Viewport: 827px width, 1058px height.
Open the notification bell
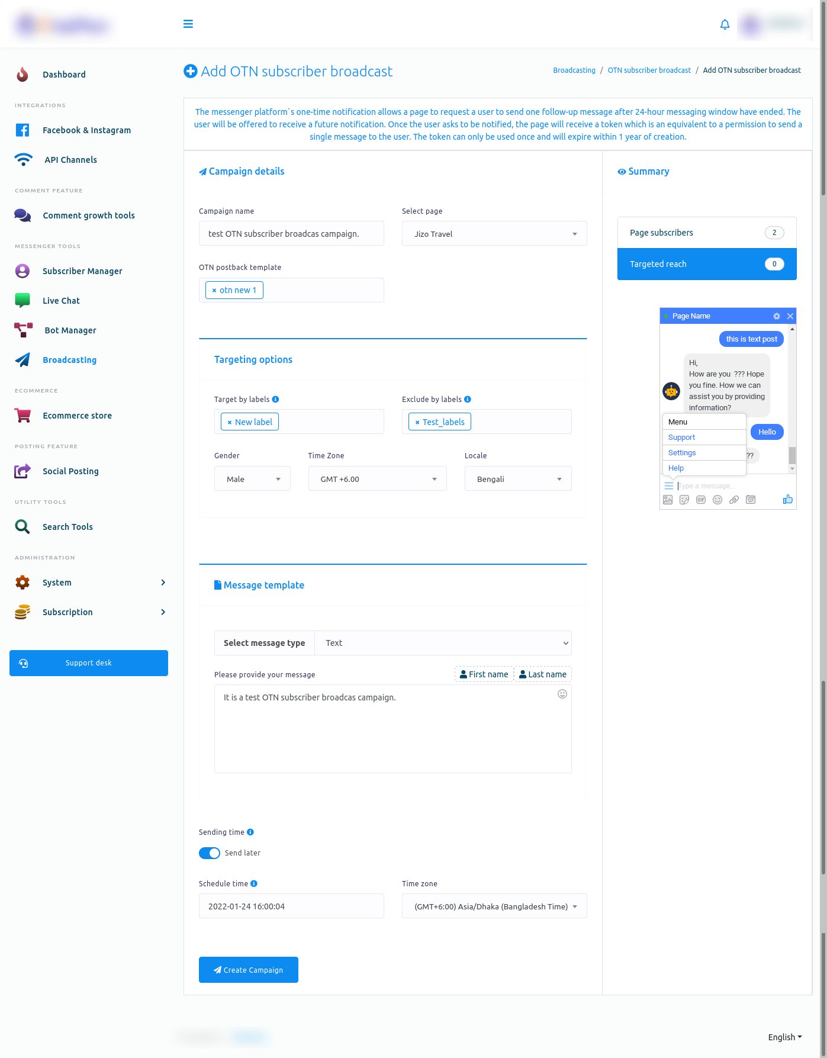point(725,24)
